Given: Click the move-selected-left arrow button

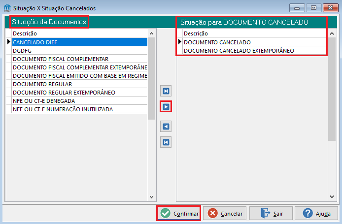Looking at the screenshot, I should tap(166, 127).
